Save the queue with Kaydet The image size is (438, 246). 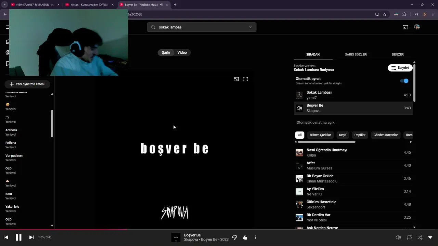pyautogui.click(x=400, y=68)
